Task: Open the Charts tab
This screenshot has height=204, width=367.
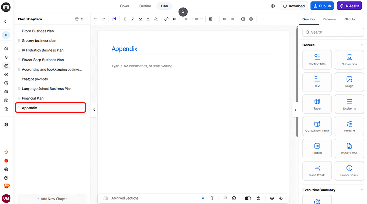Action: point(349,19)
